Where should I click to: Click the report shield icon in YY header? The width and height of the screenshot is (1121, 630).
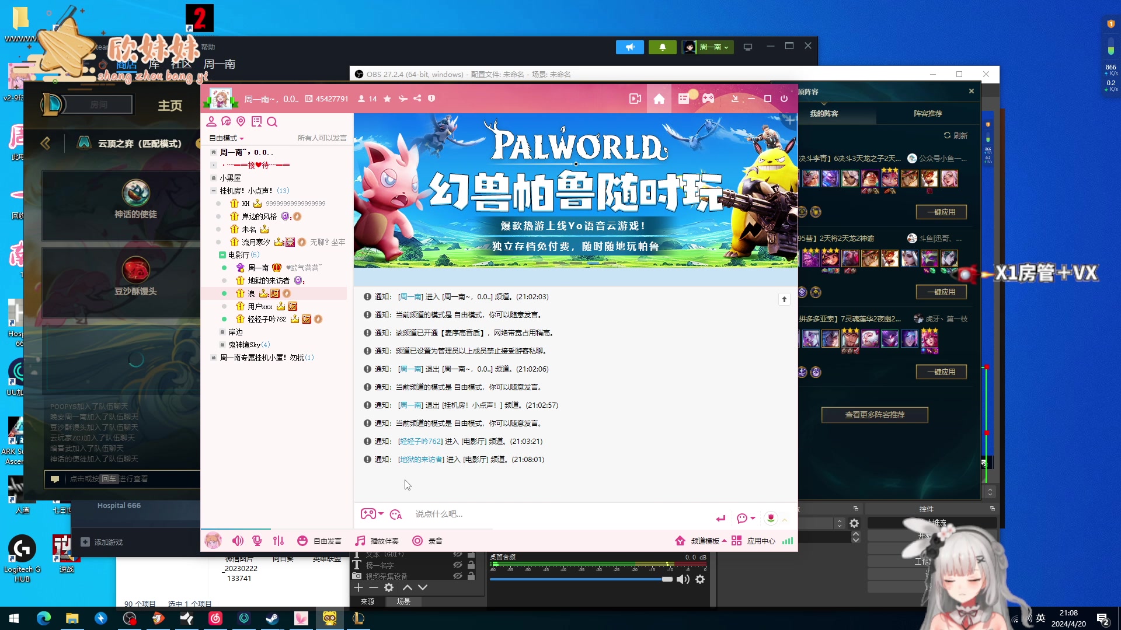[431, 99]
